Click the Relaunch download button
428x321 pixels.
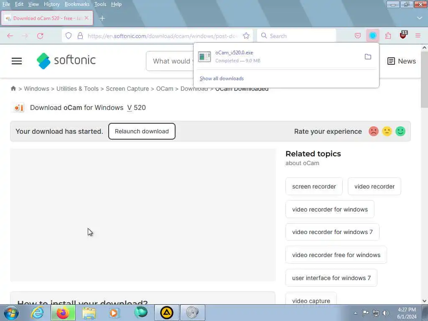[x=142, y=131]
